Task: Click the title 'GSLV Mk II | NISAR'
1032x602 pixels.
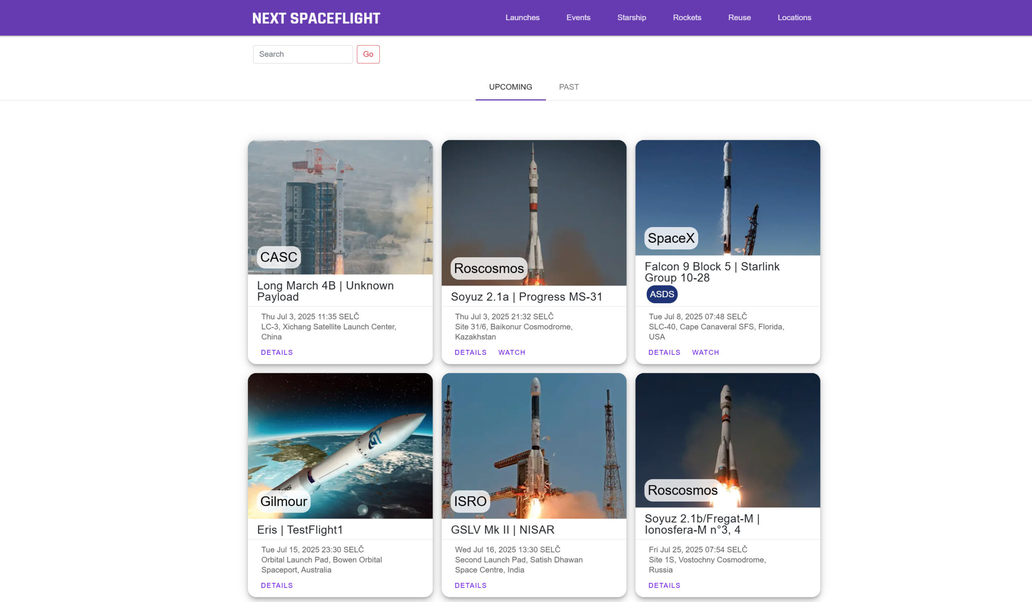Action: [502, 529]
